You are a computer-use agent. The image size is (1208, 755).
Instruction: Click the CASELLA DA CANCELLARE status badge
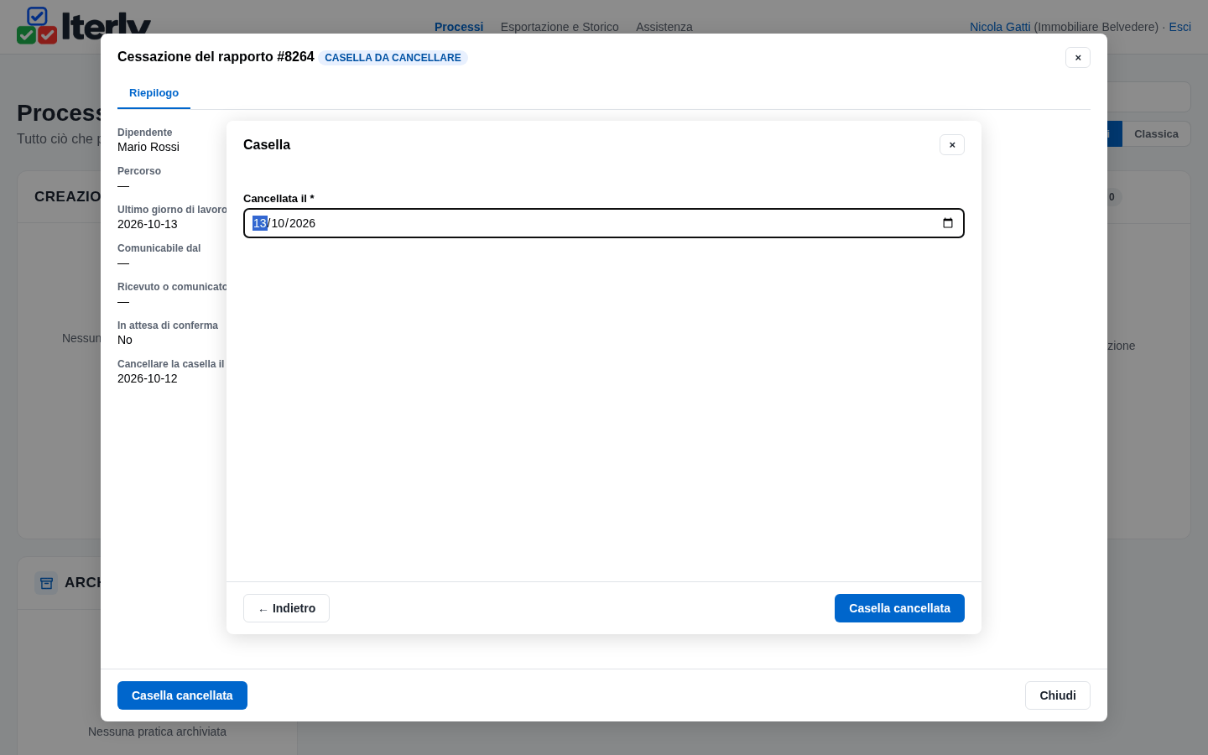393,58
